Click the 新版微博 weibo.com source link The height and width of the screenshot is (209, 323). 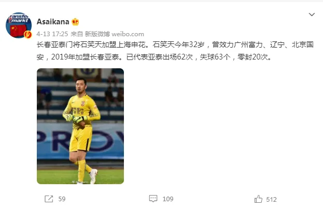(x=115, y=34)
